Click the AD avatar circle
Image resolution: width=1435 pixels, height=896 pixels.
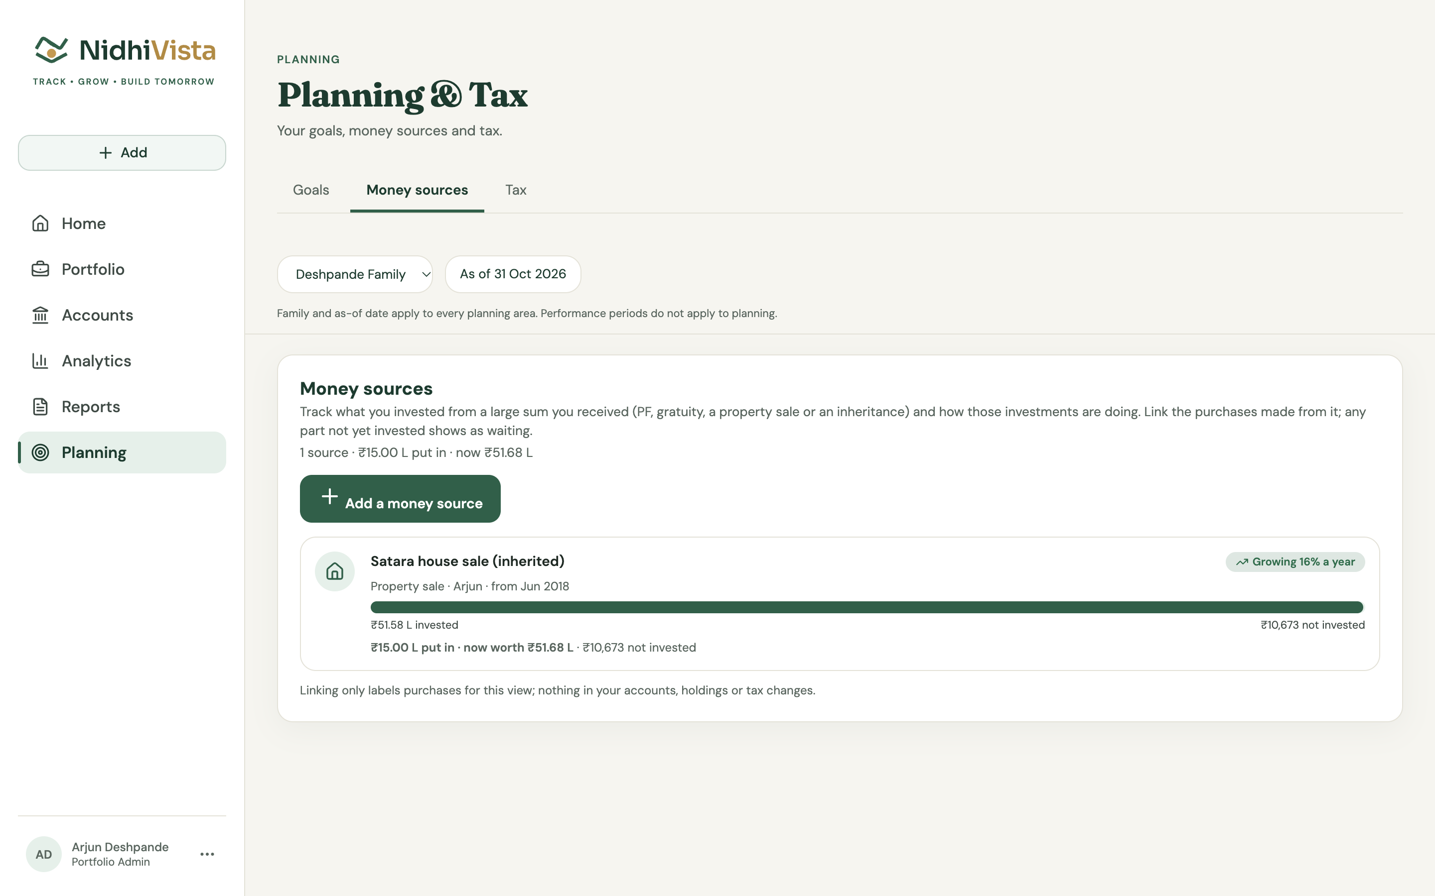[x=44, y=854]
